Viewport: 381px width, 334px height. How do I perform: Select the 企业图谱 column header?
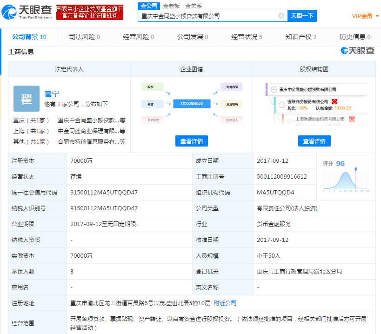coord(192,69)
